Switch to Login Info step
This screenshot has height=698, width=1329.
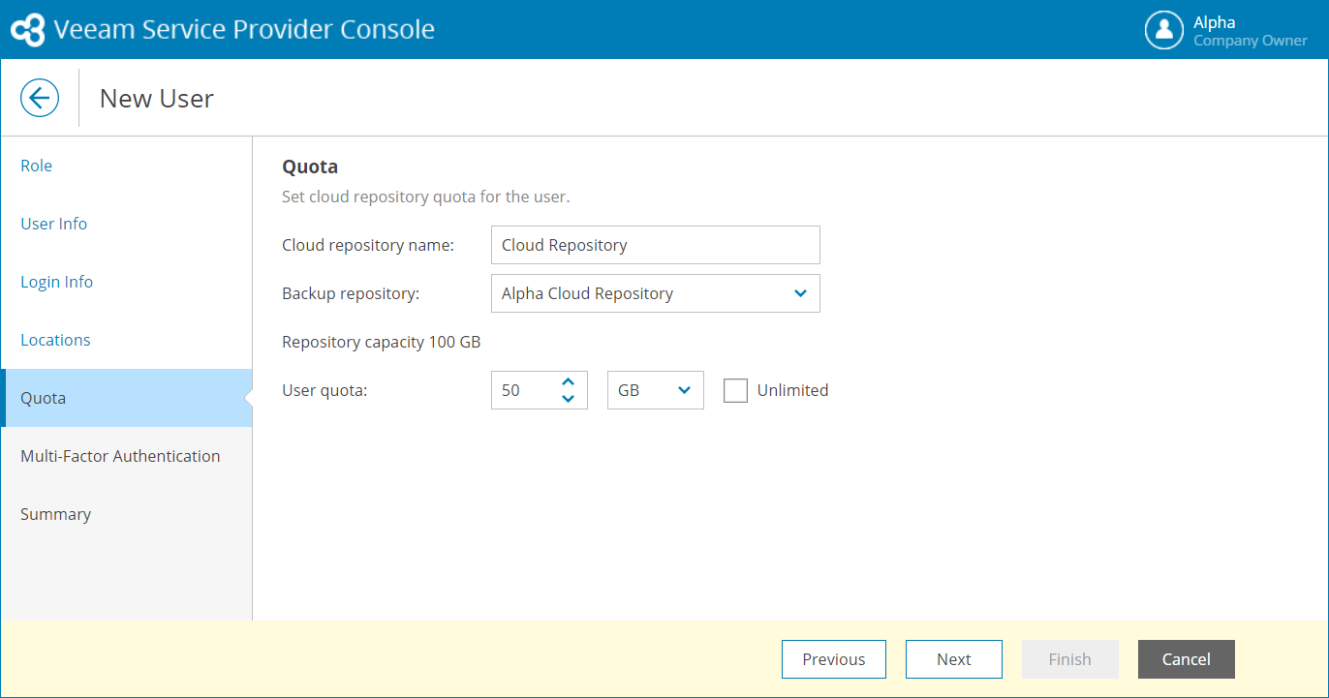pyautogui.click(x=57, y=282)
